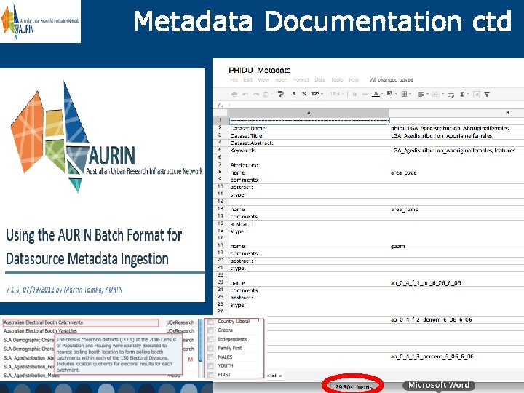This screenshot has width=524, height=393.
Task: Open the Tools menu
Action: point(337,79)
